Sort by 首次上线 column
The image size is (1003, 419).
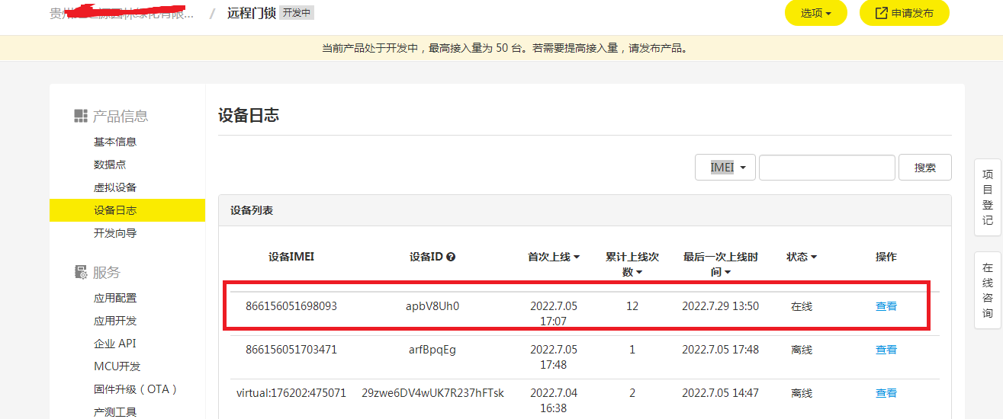click(554, 257)
